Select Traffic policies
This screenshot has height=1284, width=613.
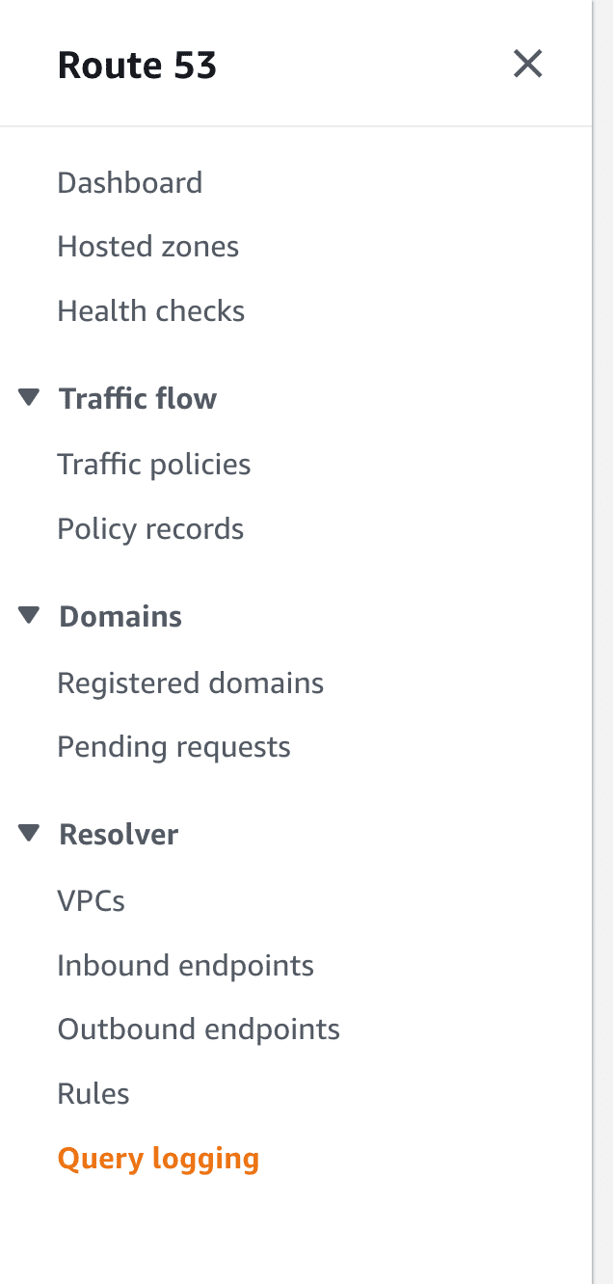[x=154, y=465]
